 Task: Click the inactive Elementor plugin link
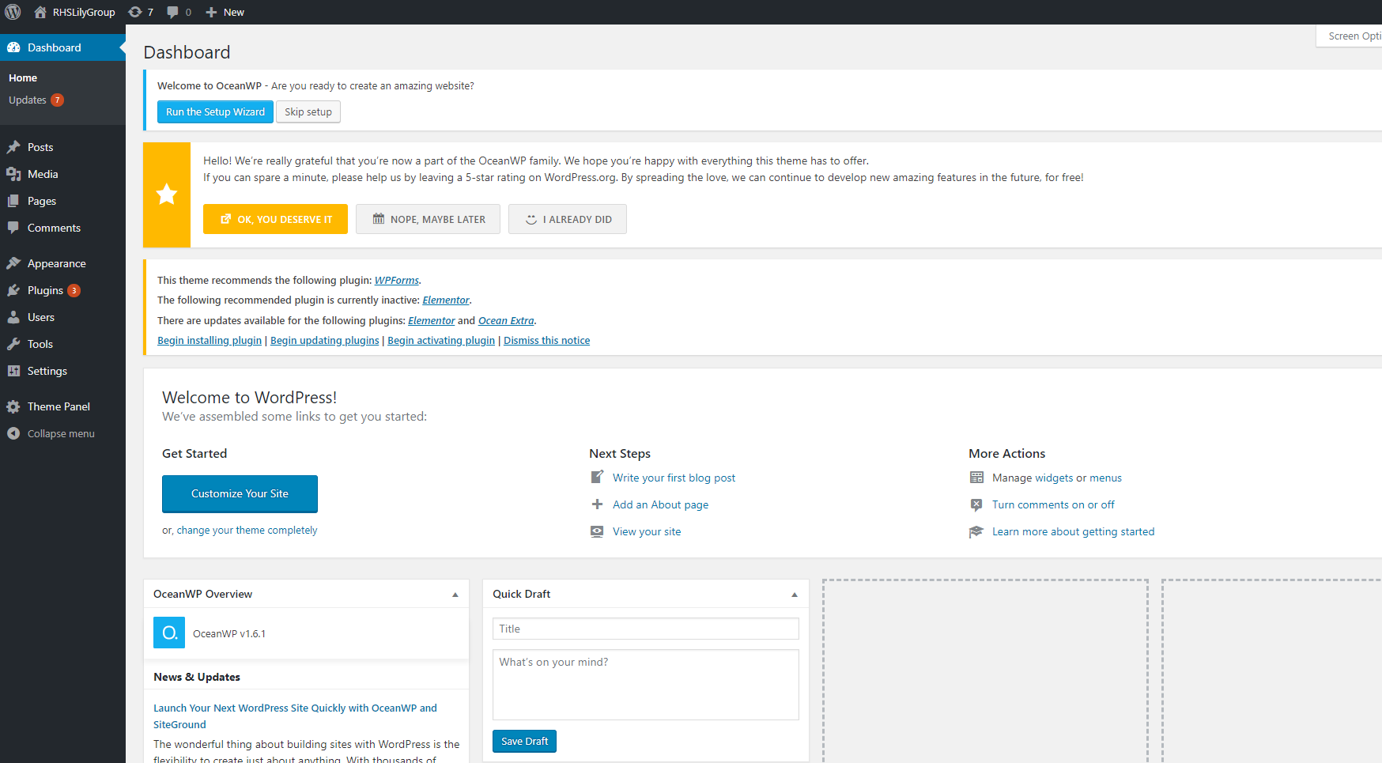click(x=446, y=300)
